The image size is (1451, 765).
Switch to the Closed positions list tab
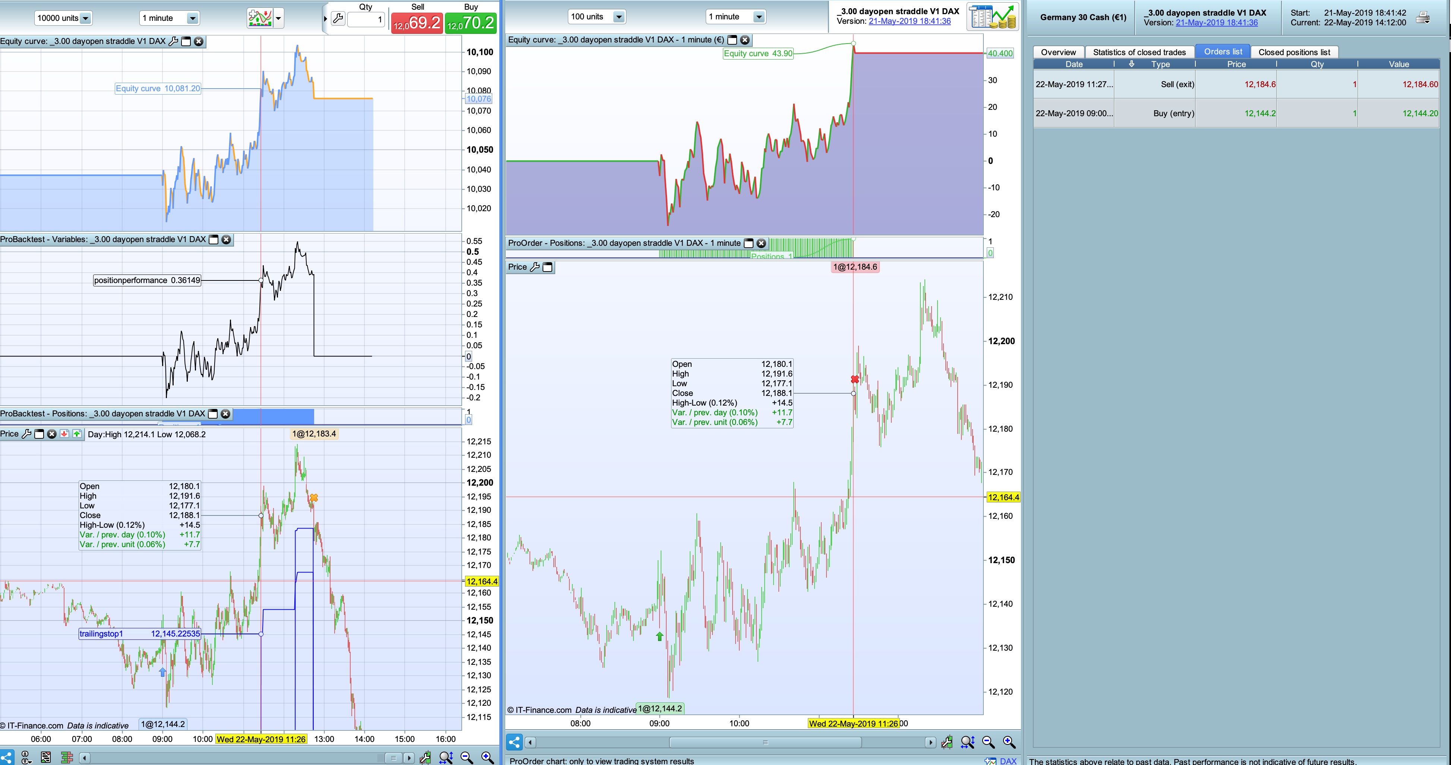[1294, 53]
